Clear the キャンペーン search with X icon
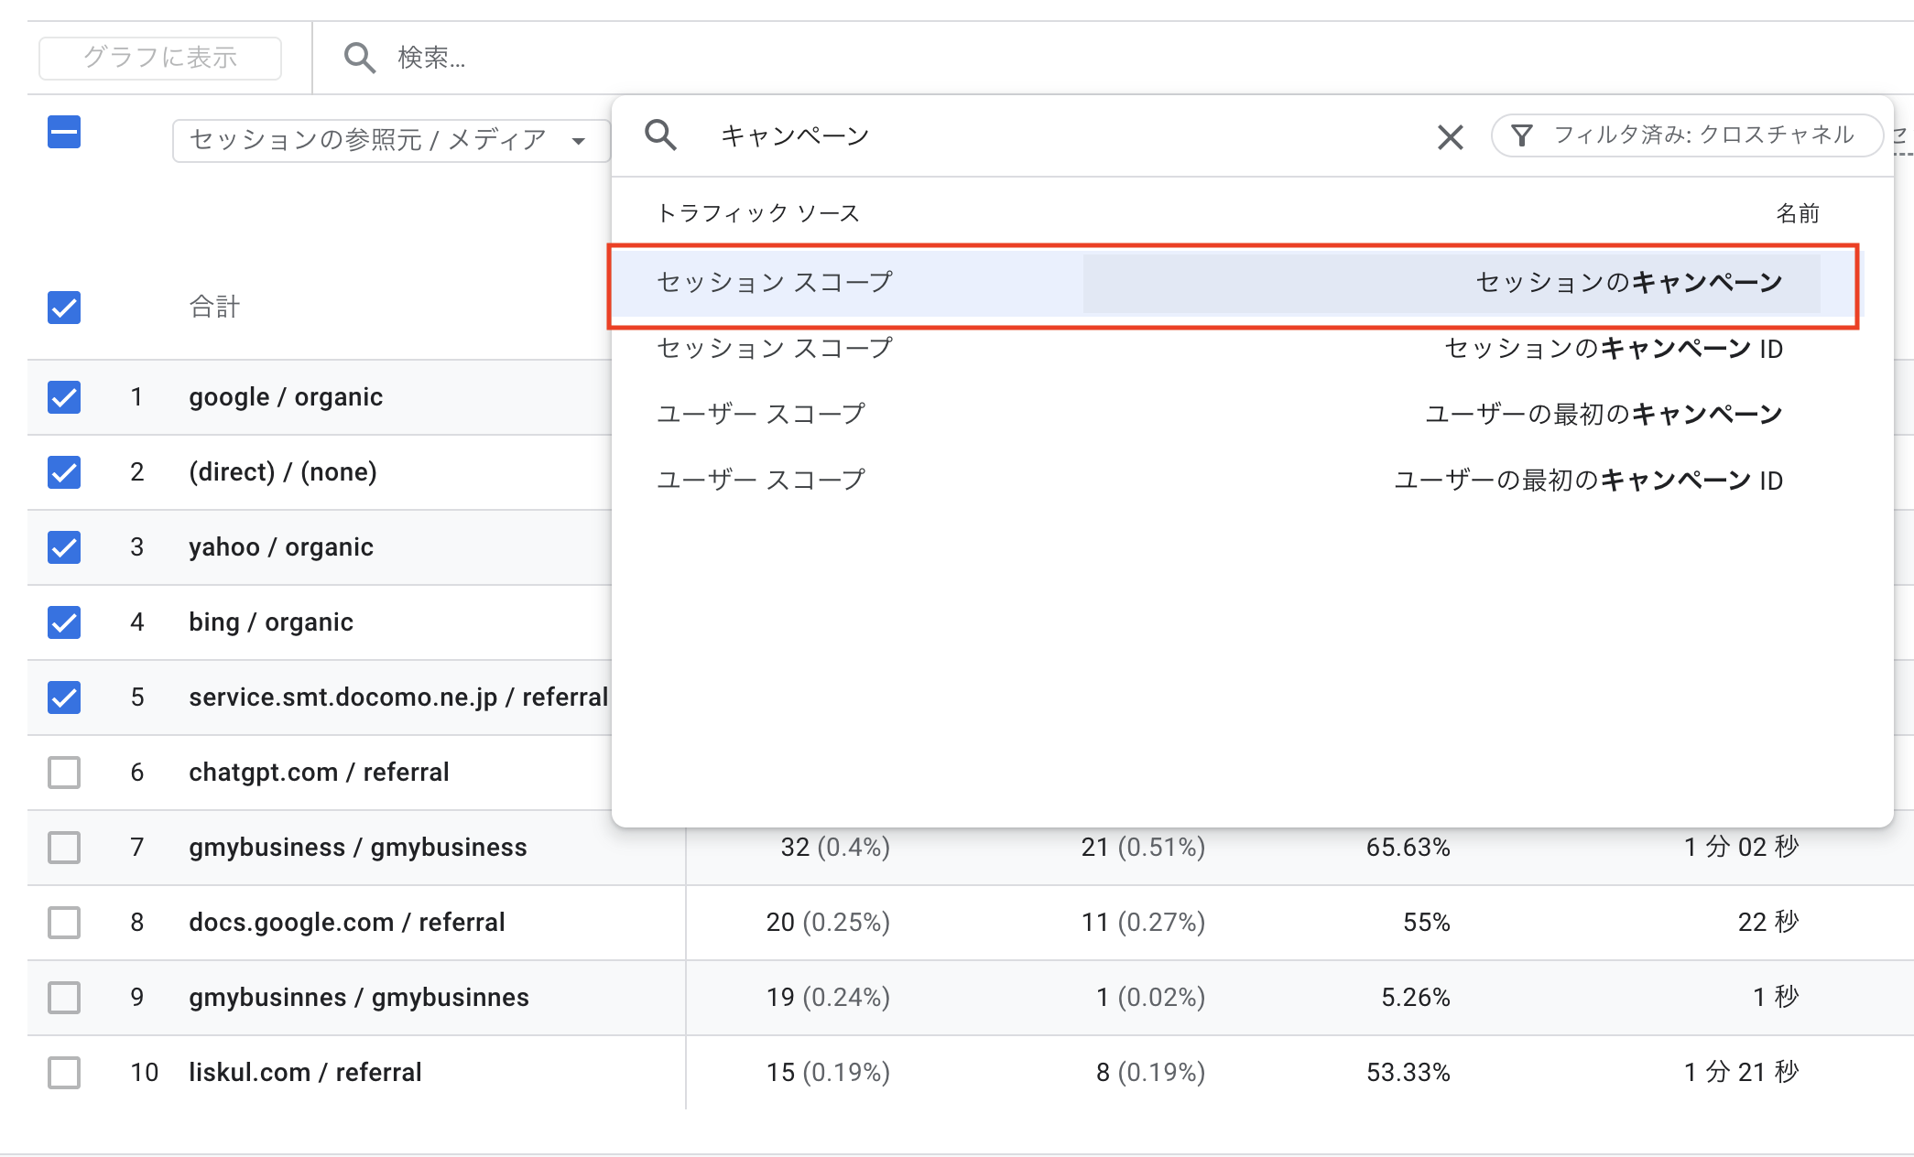 click(1450, 137)
